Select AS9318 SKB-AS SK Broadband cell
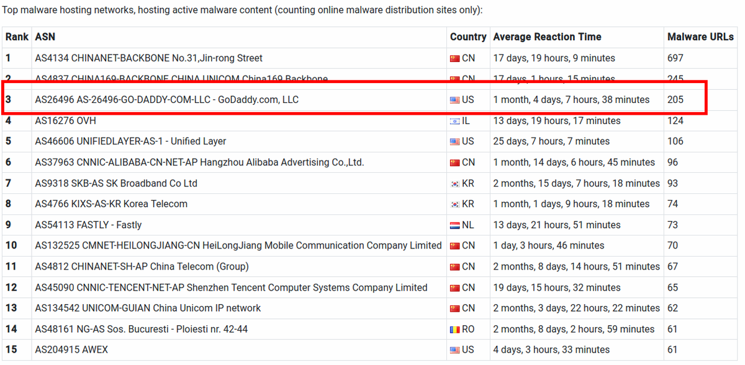The width and height of the screenshot is (745, 365). [239, 183]
